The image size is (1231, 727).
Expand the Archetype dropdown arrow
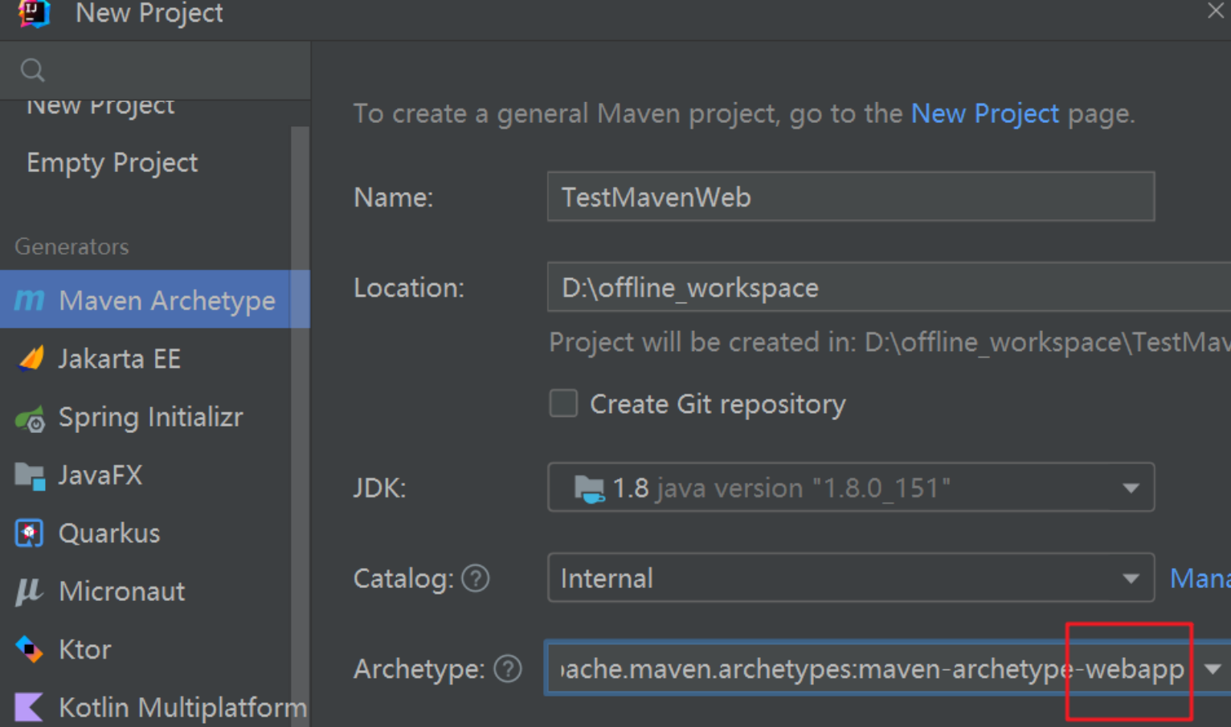pos(1213,668)
